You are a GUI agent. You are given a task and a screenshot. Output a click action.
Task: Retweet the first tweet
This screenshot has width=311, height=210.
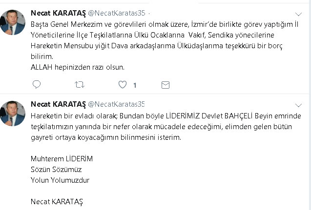[x=79, y=85]
